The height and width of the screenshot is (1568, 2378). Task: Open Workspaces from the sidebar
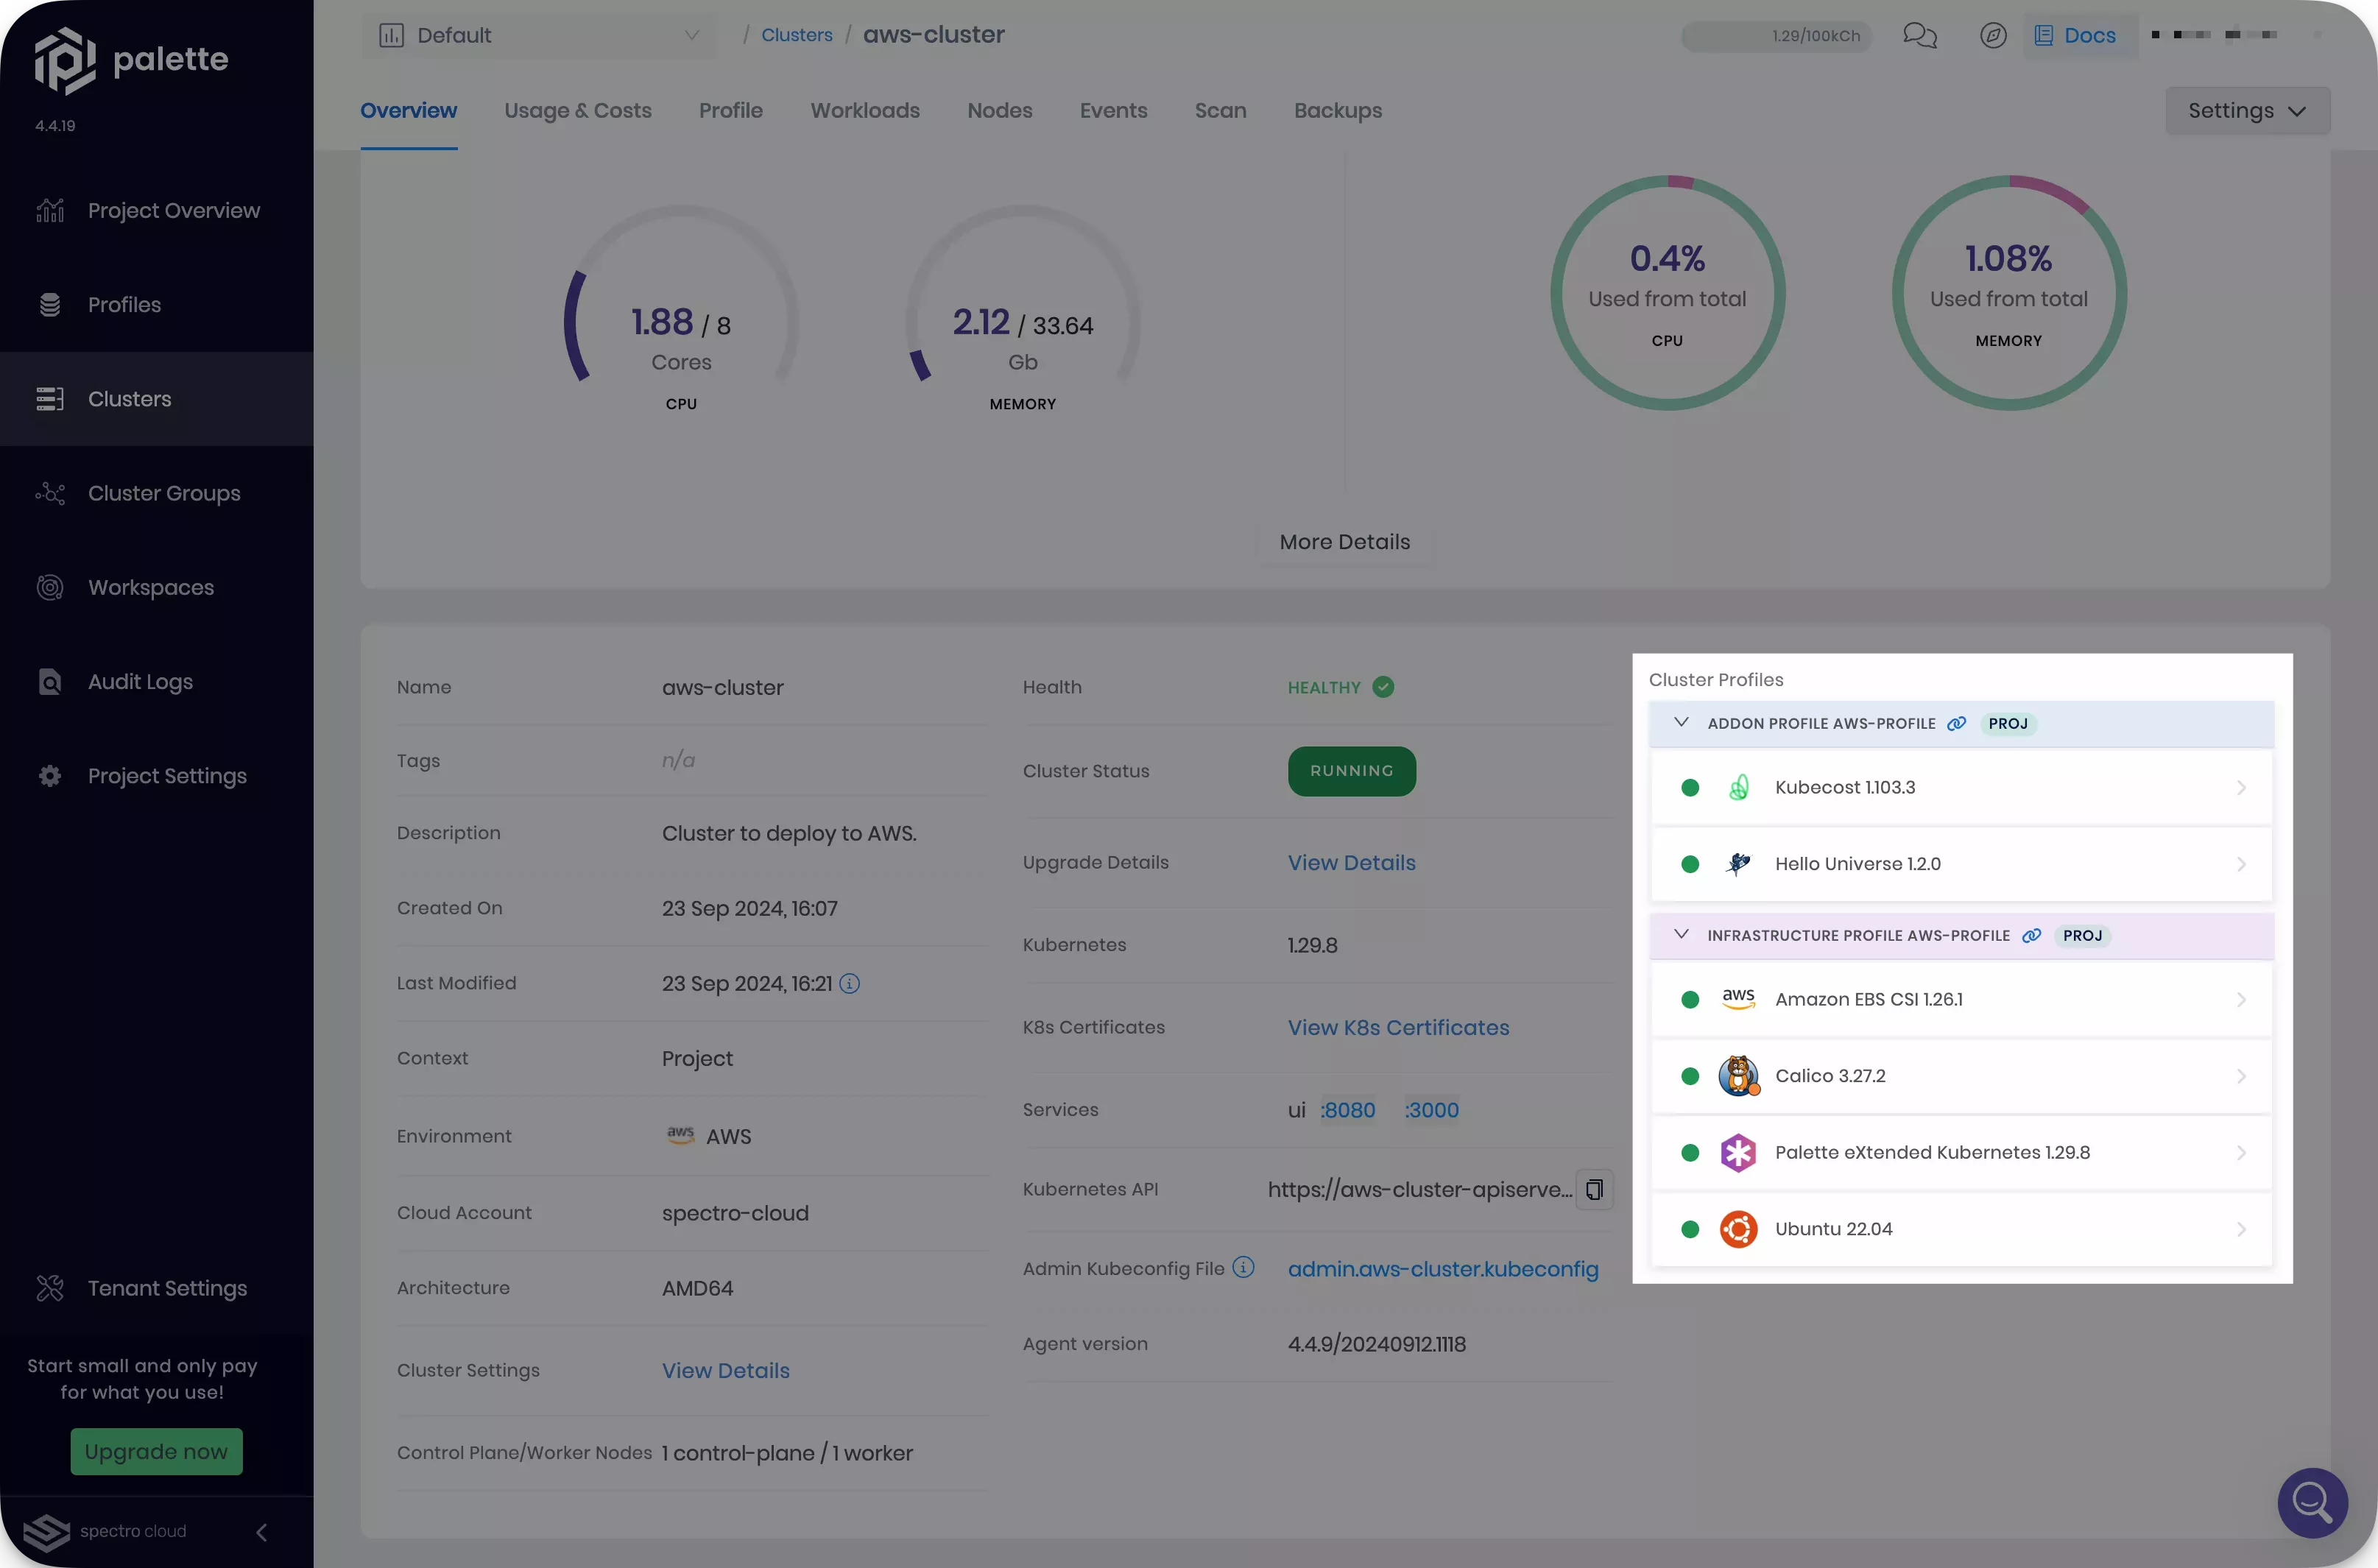pyautogui.click(x=150, y=587)
